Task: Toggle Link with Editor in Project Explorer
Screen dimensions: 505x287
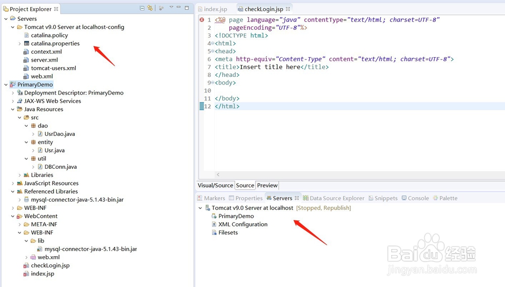Action: (x=150, y=8)
